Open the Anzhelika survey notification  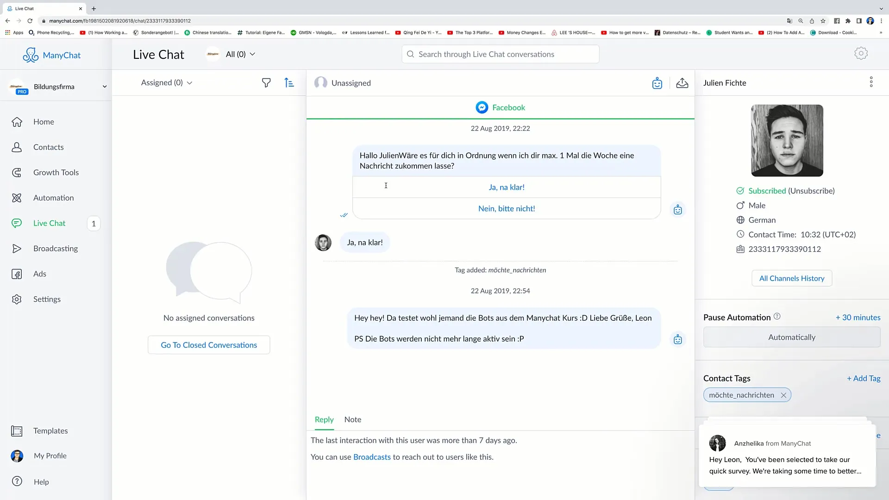[x=787, y=456]
